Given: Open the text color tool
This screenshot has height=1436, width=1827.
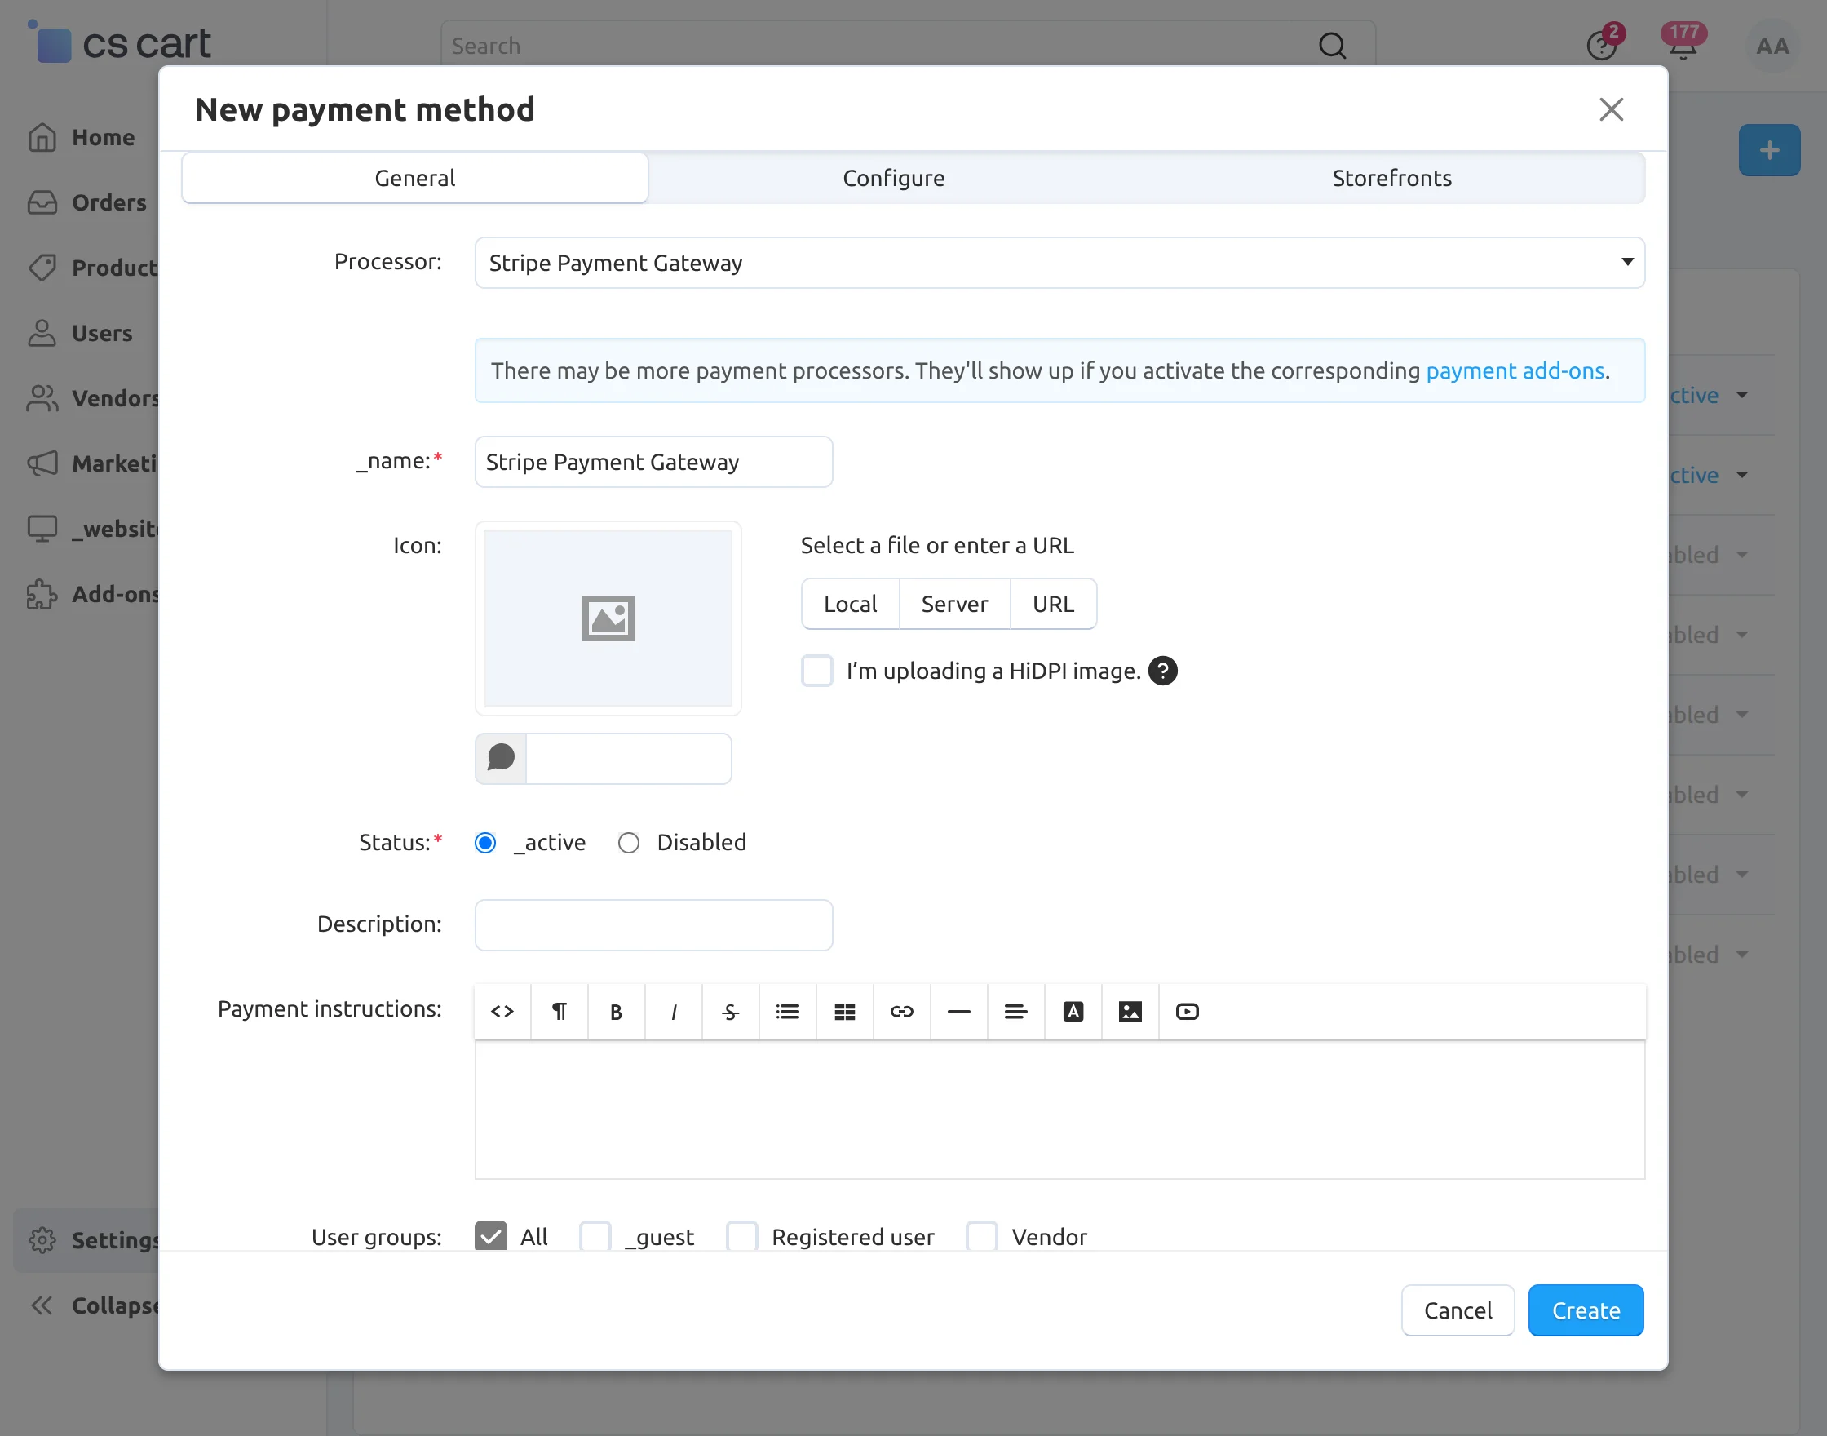Looking at the screenshot, I should click(x=1073, y=1012).
